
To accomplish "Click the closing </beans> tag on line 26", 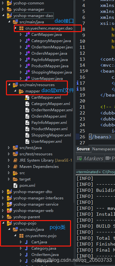I will [x=100, y=137].
